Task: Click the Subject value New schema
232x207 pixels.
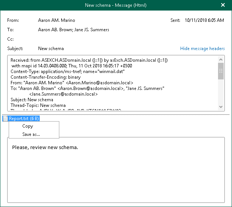Action: (51, 49)
